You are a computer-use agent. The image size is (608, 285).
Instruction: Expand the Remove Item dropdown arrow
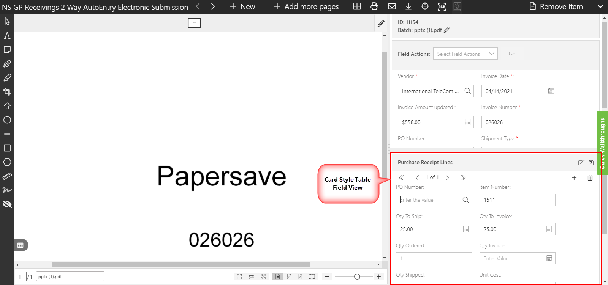point(600,6)
